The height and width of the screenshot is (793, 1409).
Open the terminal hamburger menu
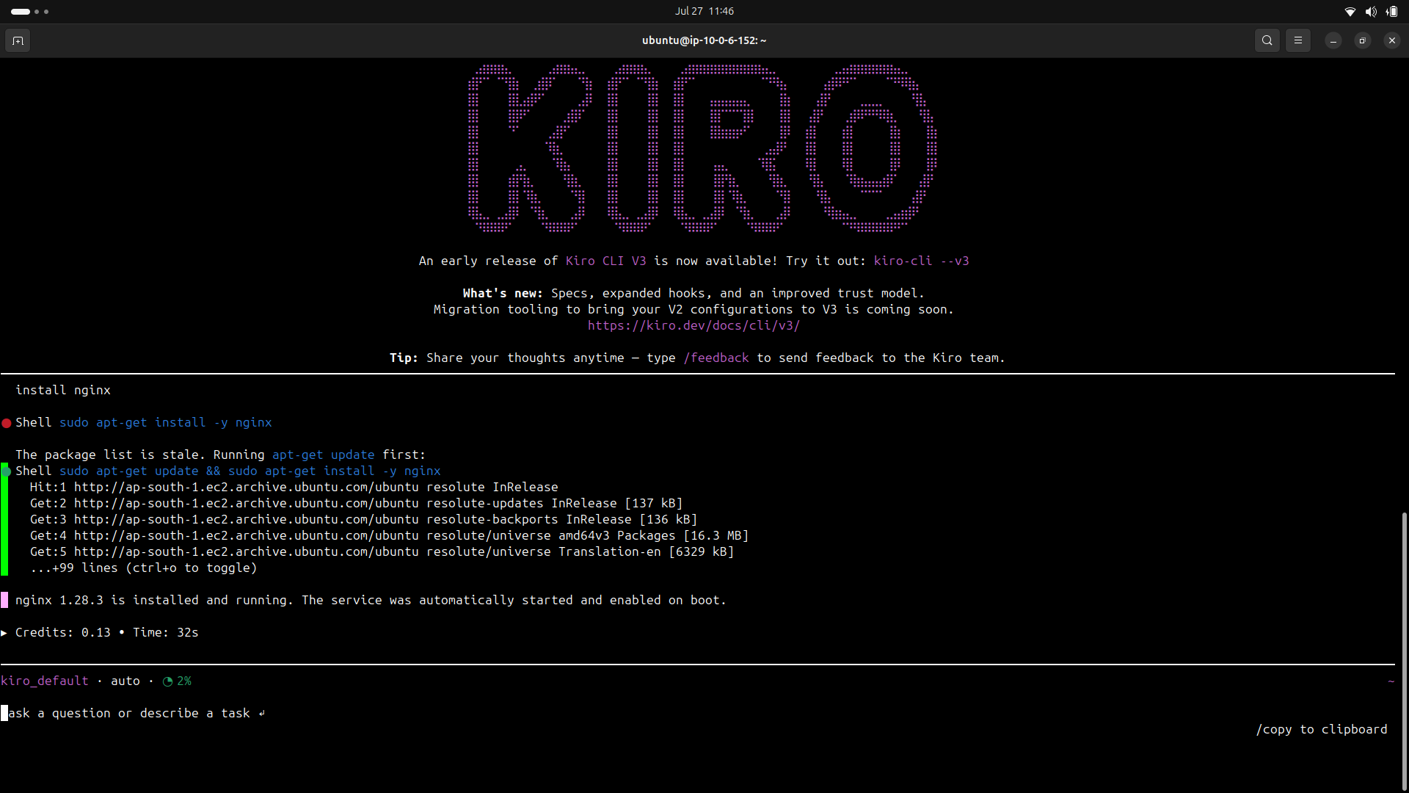coord(1297,40)
